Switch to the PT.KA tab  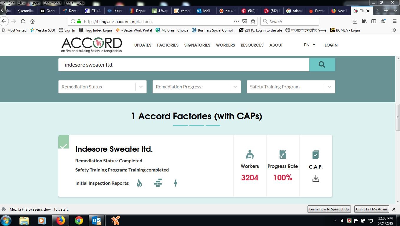click(92, 11)
